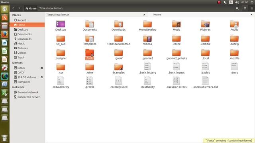Open the system gear menu
Screen dimensions: 255x143
(252, 2)
